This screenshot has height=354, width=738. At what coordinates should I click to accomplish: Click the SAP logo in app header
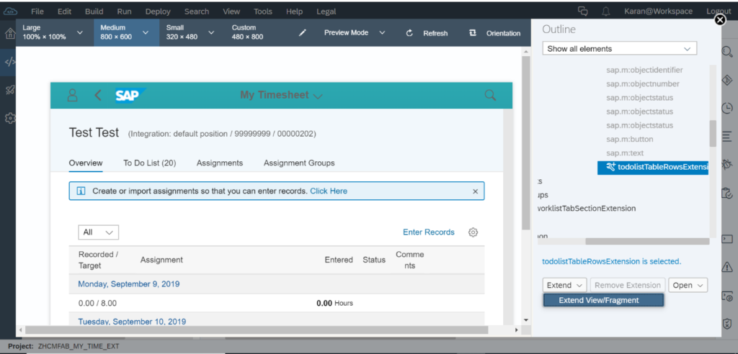click(x=130, y=95)
